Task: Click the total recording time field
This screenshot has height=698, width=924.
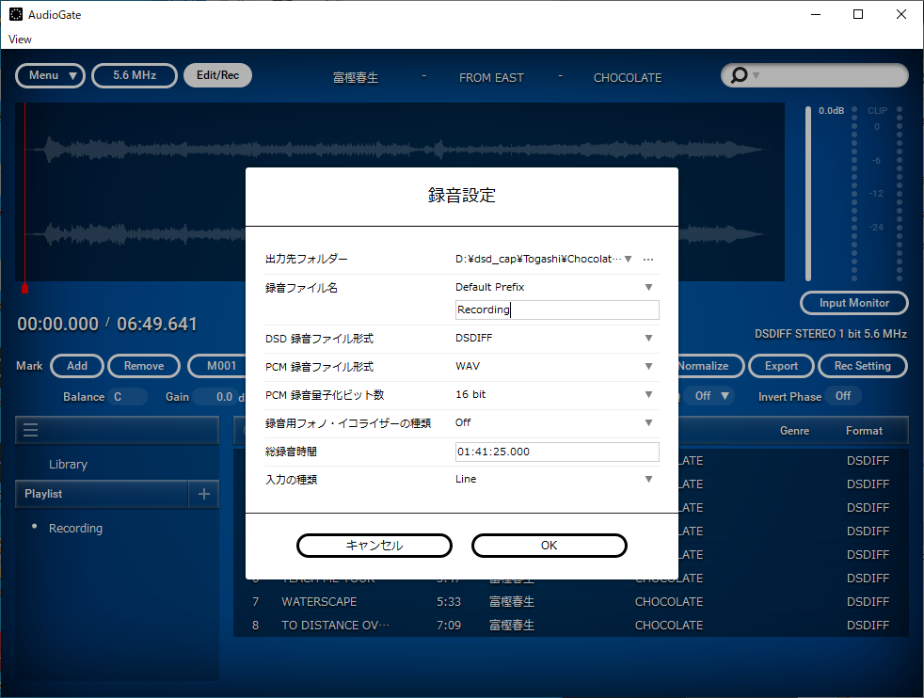Action: click(x=557, y=452)
